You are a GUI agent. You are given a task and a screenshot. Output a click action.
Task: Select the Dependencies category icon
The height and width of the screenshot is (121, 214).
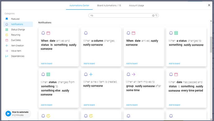coord(7,56)
